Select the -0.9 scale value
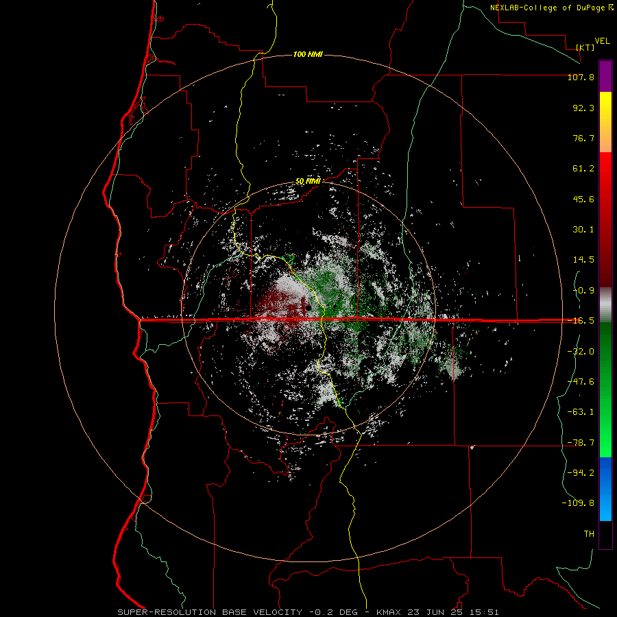 click(x=583, y=291)
